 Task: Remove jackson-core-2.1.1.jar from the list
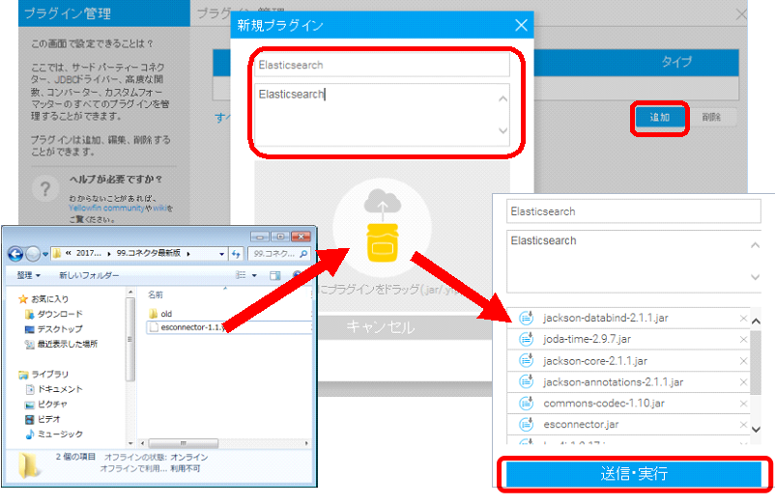743,361
